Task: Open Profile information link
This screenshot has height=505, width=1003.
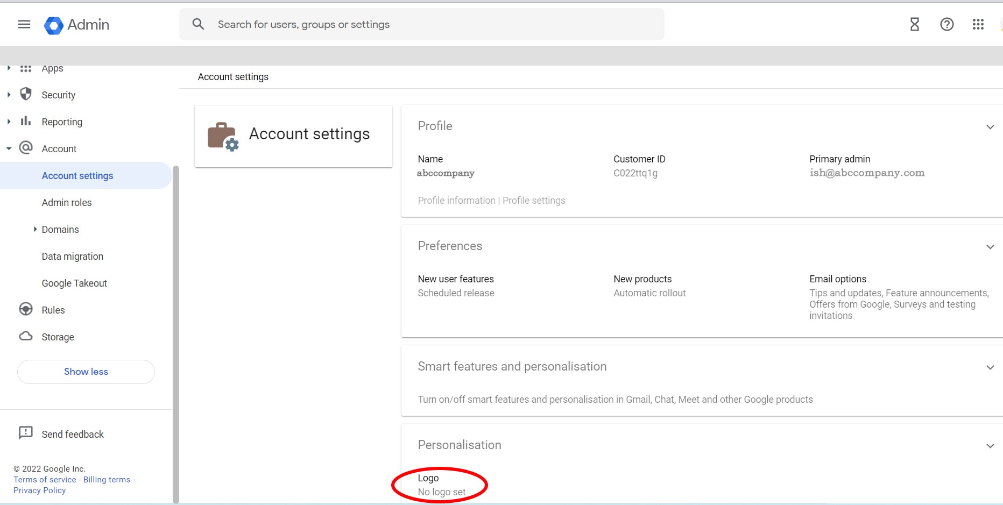Action: pos(456,201)
